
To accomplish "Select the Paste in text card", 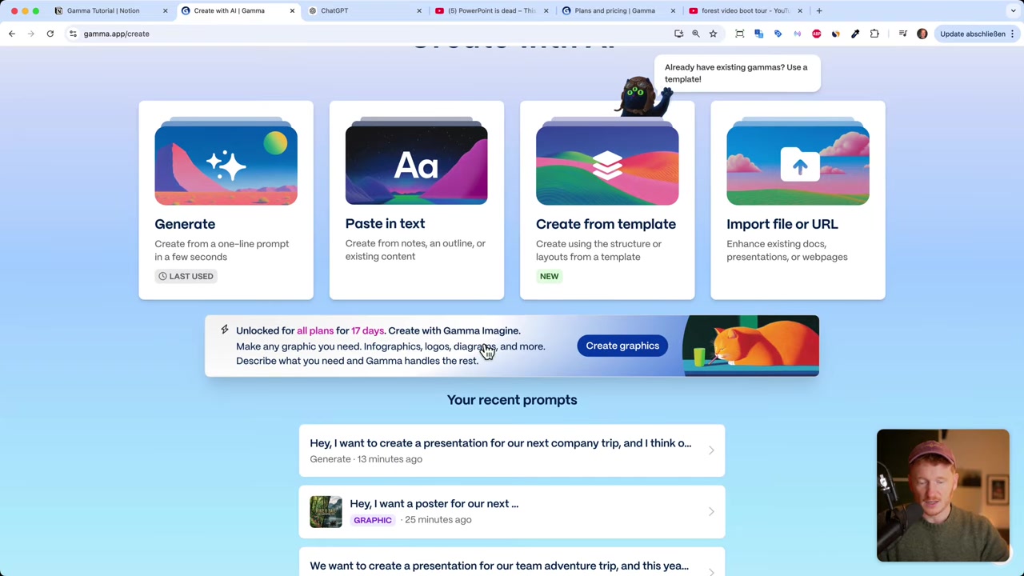I will tap(416, 200).
